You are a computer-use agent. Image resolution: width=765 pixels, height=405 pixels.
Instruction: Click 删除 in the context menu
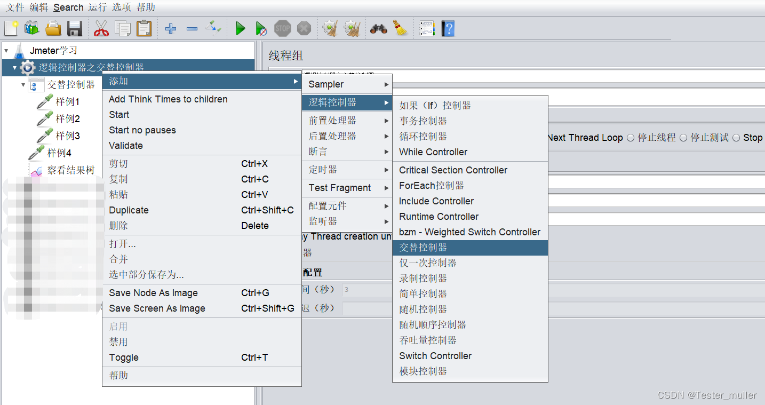(202, 226)
